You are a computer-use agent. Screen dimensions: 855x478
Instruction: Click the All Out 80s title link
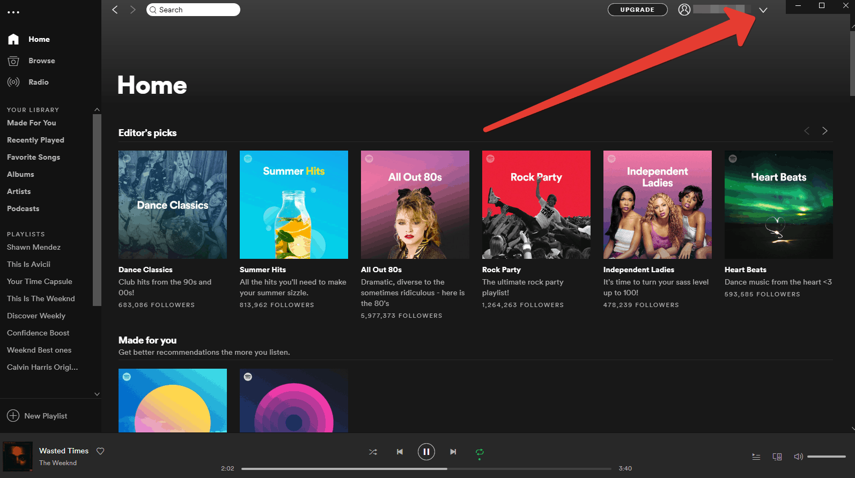(x=381, y=270)
